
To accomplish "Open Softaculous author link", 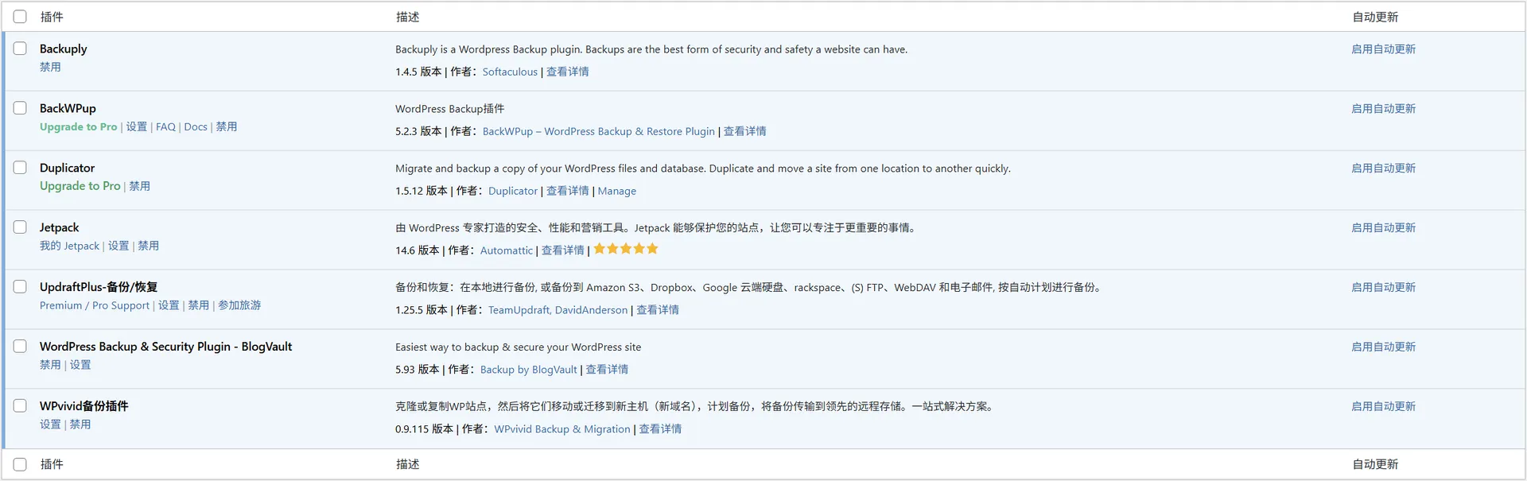I will [510, 72].
